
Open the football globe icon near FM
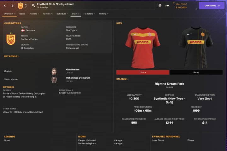160,6
